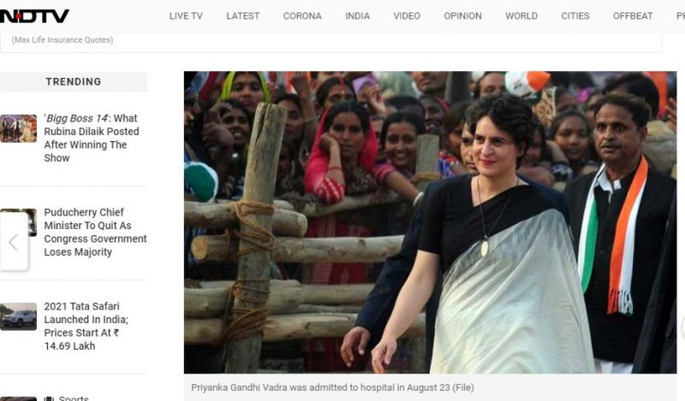Open the OFFBEAT section
The image size is (685, 401).
pyautogui.click(x=633, y=16)
